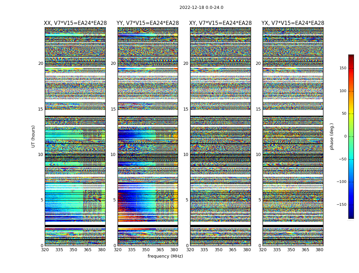
Task: Click colorbar tick label 150
Action: pos(343,68)
